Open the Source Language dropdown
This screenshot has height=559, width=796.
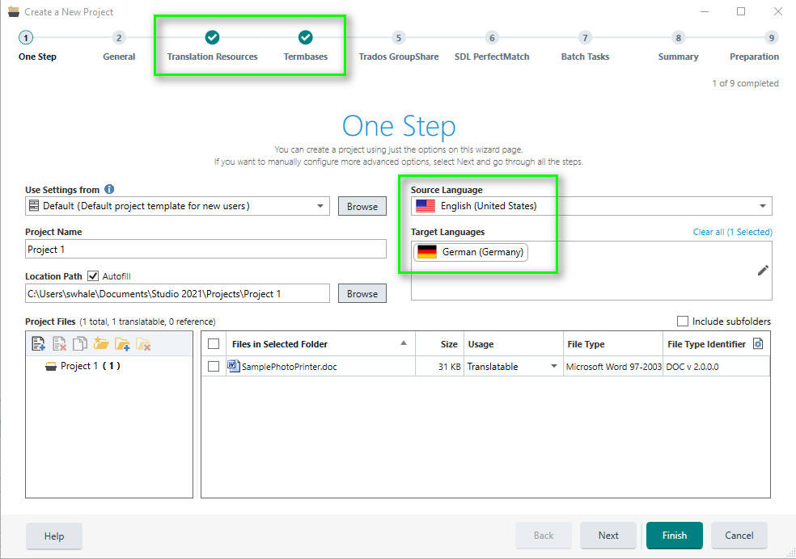(x=762, y=206)
